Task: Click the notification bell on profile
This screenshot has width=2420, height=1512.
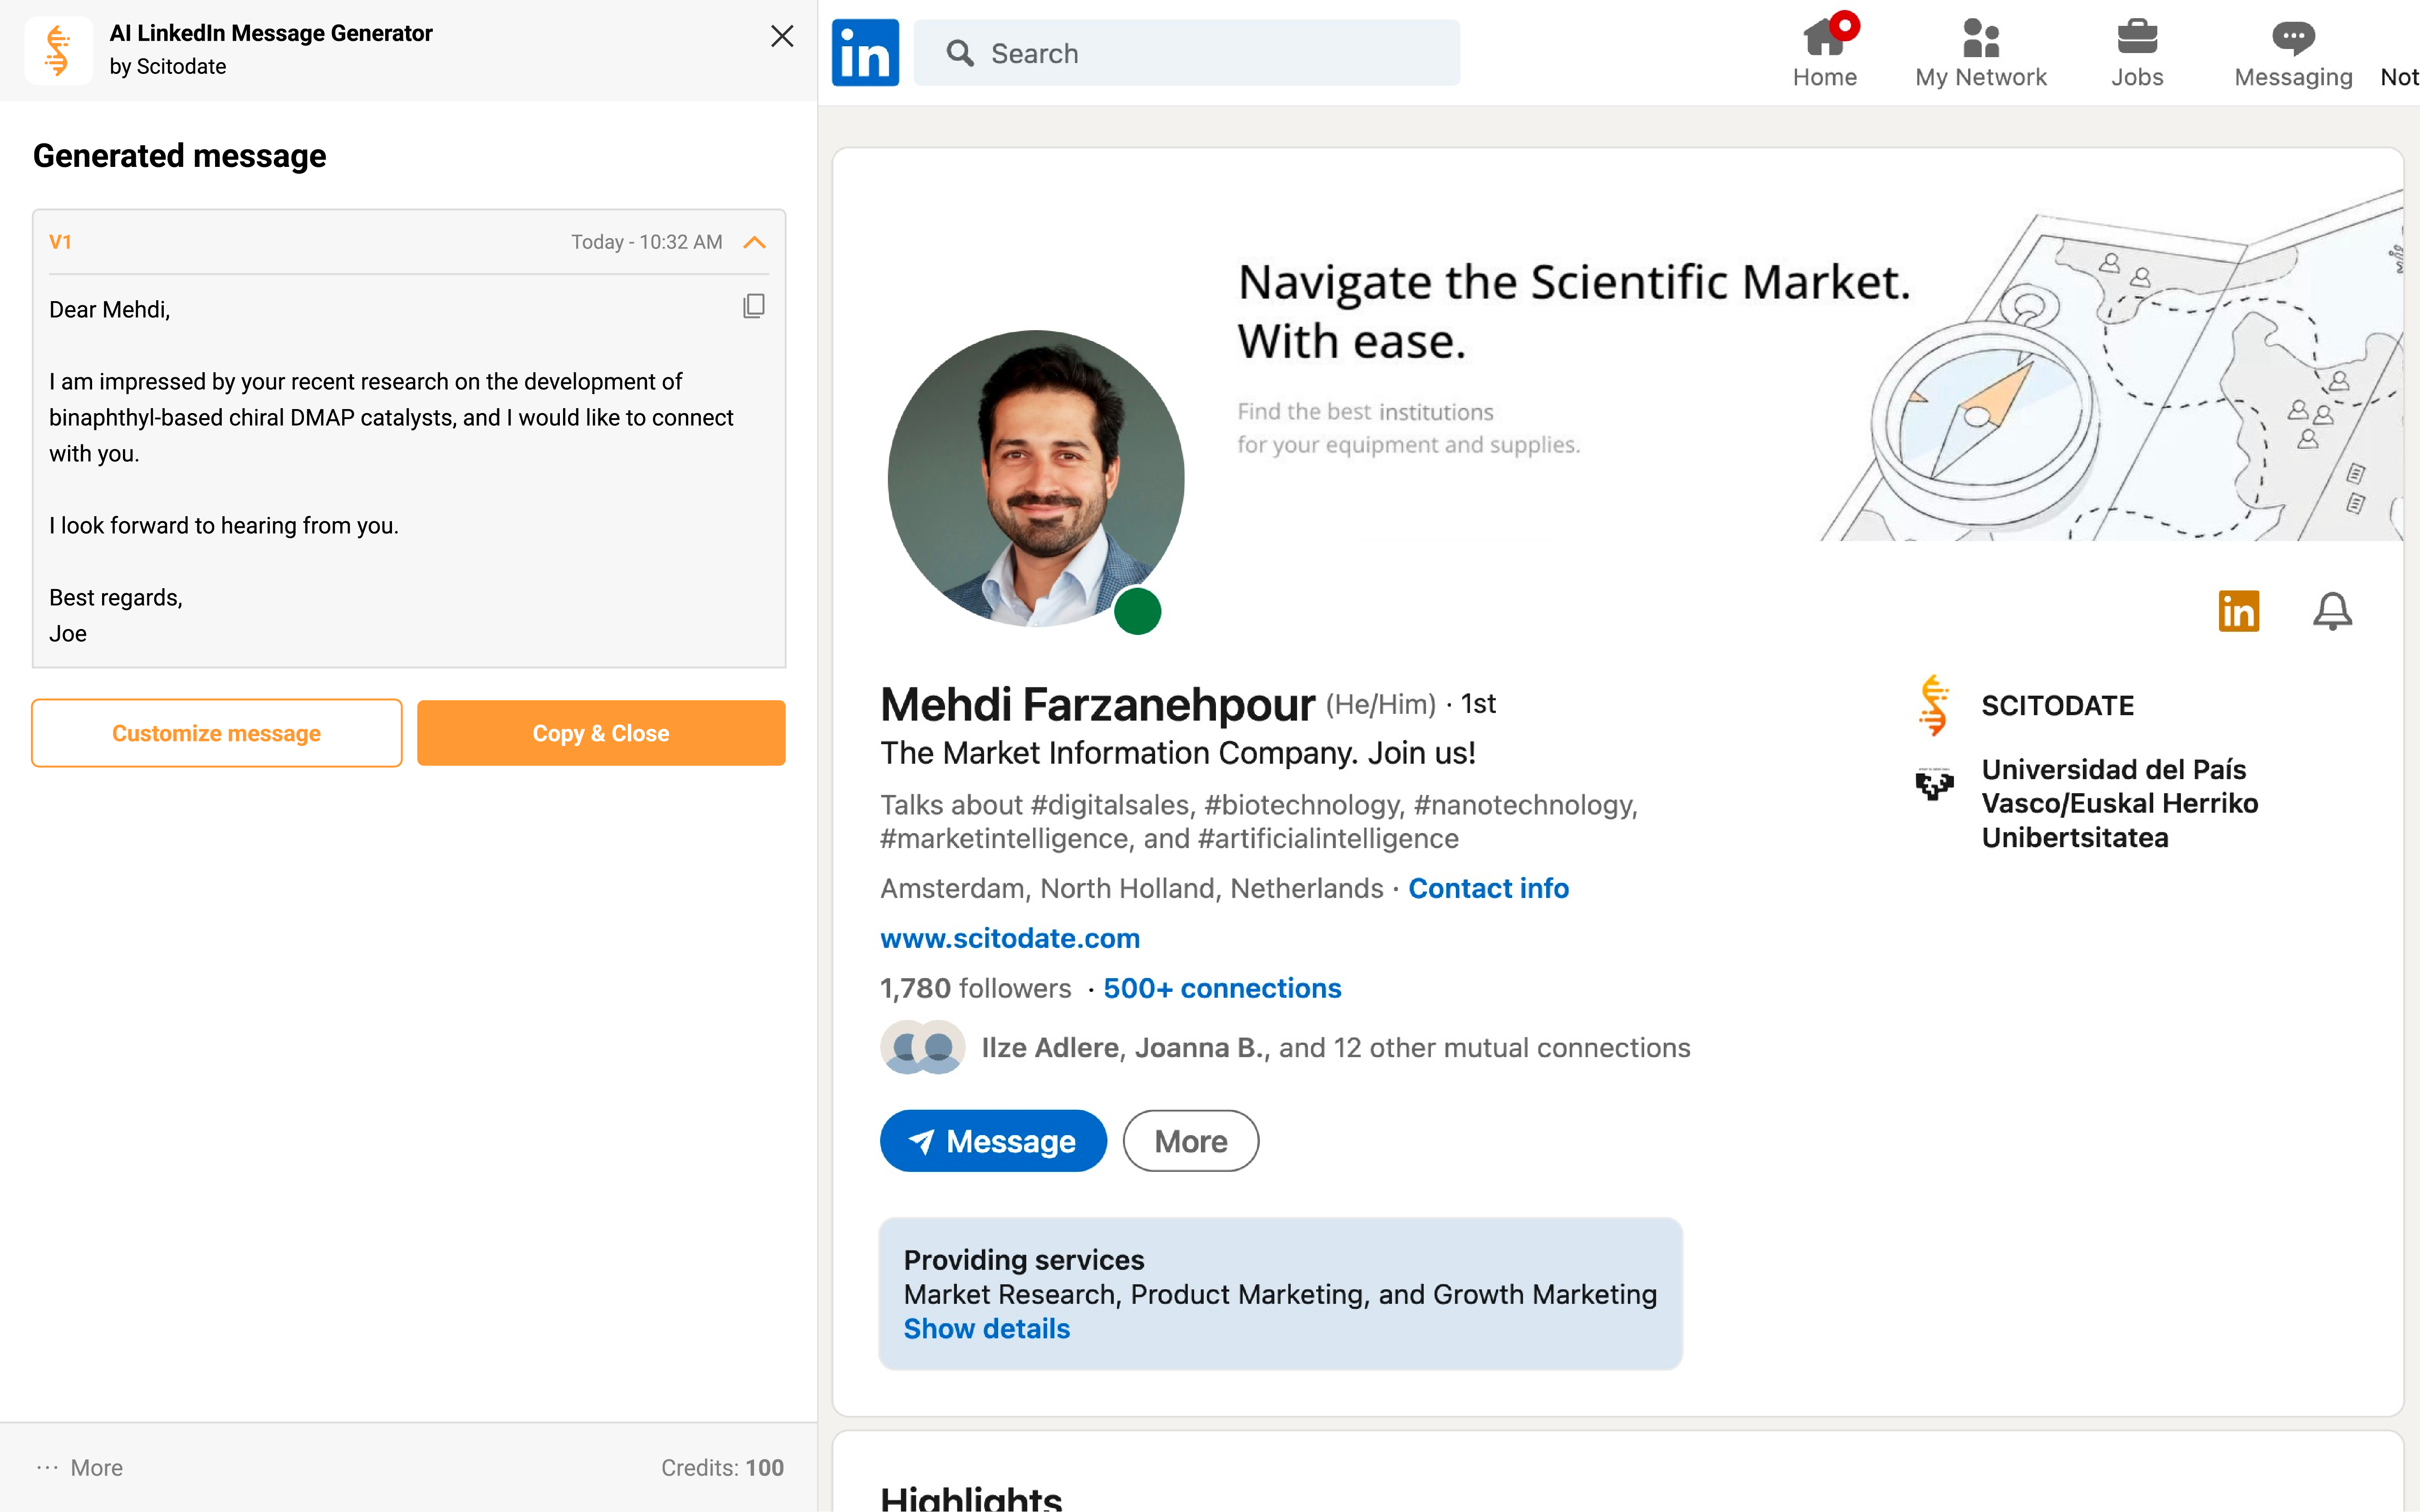Action: click(x=2331, y=611)
